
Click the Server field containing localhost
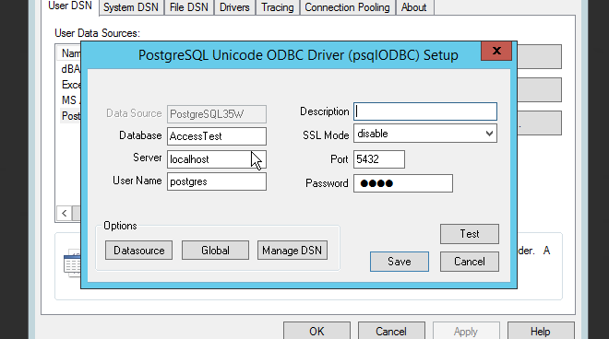[x=217, y=159]
